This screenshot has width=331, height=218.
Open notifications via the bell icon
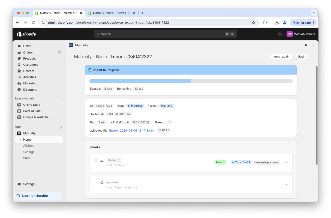[x=280, y=34]
